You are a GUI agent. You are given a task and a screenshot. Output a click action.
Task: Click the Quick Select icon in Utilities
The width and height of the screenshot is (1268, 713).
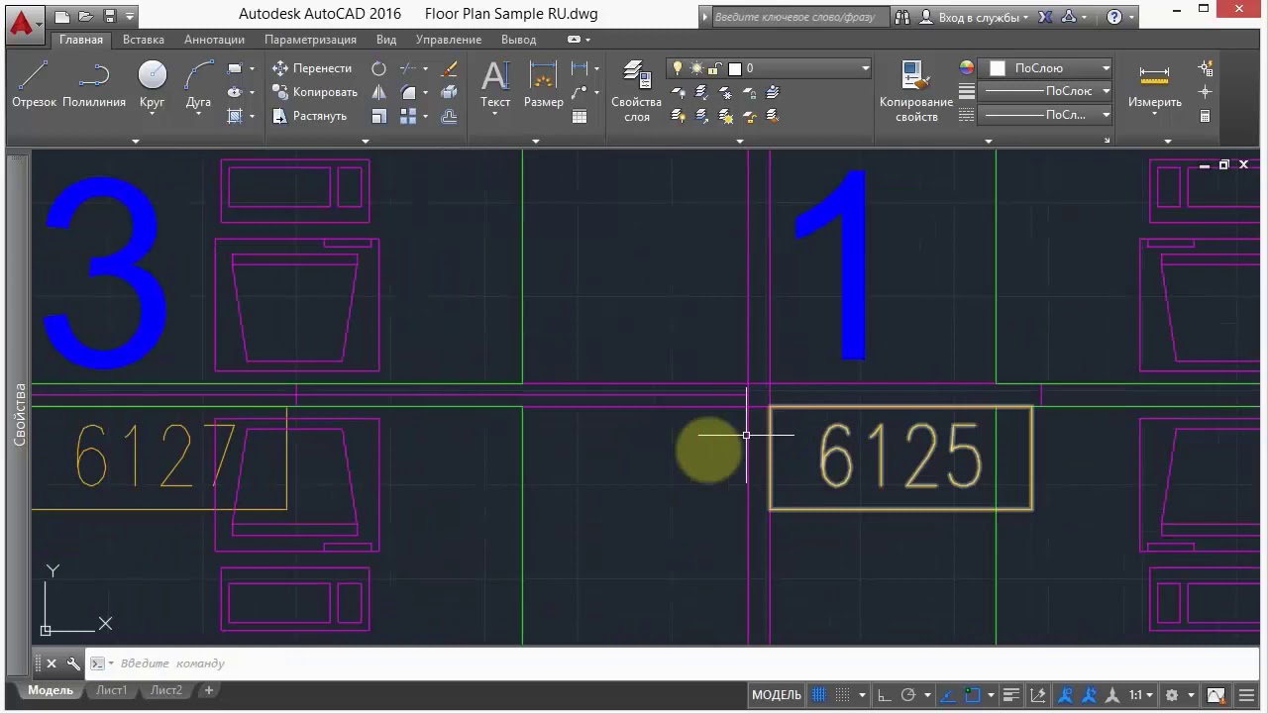(x=1206, y=68)
